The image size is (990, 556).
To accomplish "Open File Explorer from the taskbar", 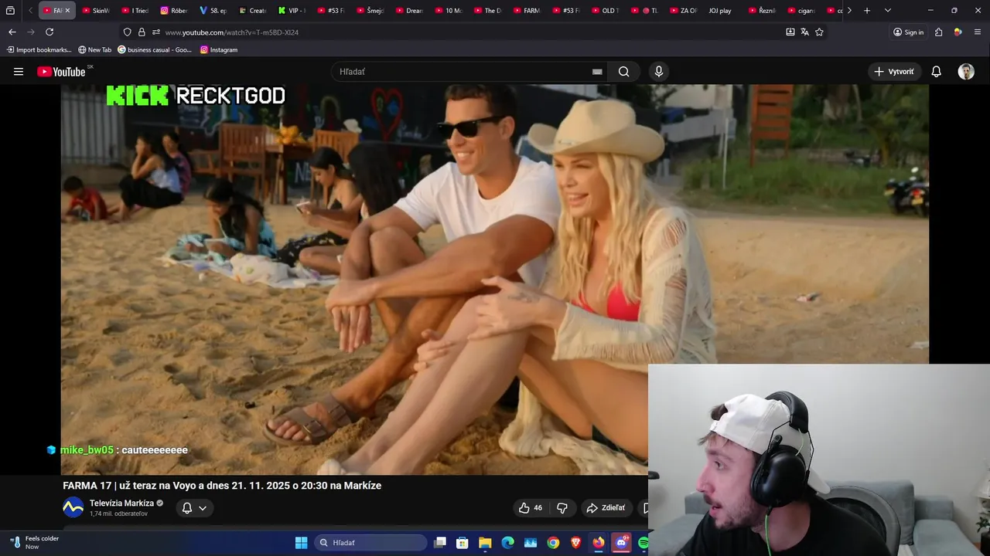I will [x=485, y=543].
